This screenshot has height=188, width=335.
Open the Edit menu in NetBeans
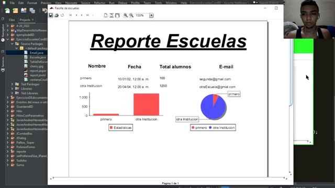[x=21, y=3]
